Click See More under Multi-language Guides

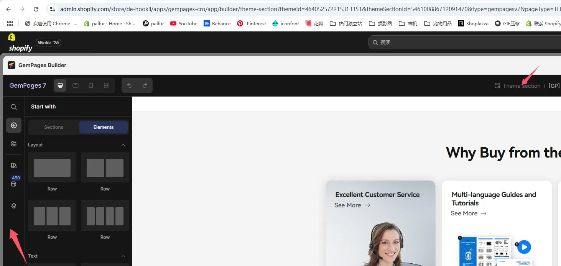click(x=469, y=213)
